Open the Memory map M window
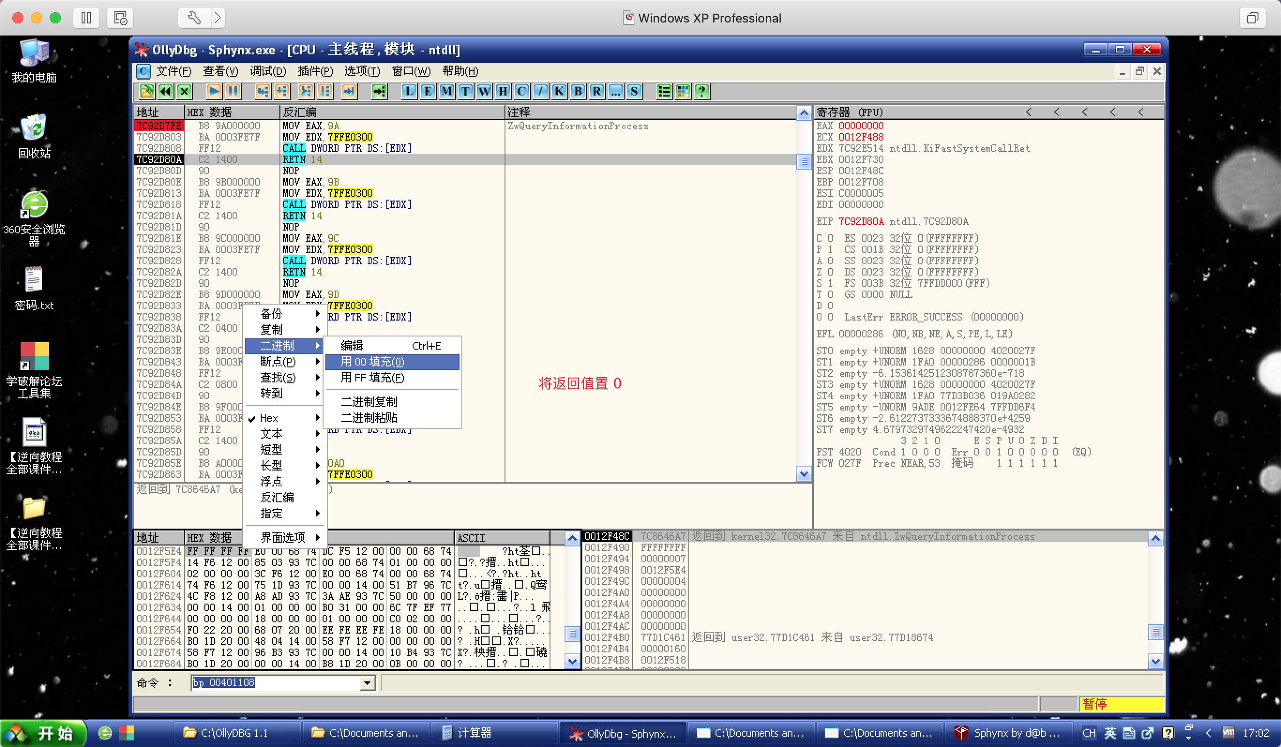This screenshot has width=1281, height=747. [x=446, y=91]
